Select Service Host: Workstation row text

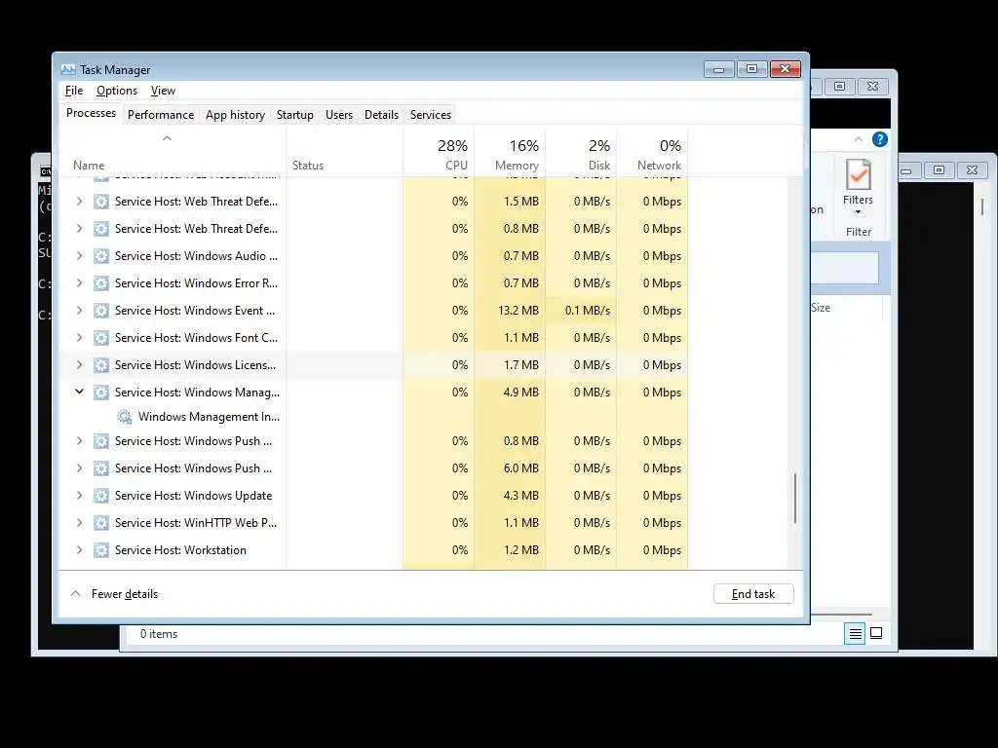[180, 550]
